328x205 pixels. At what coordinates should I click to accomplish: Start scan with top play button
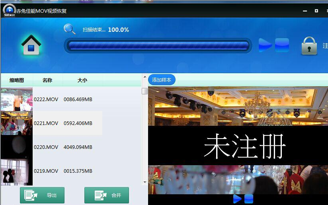pos(265,45)
